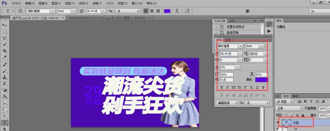Toggle Strikethrough in Character panel

(x=263, y=87)
